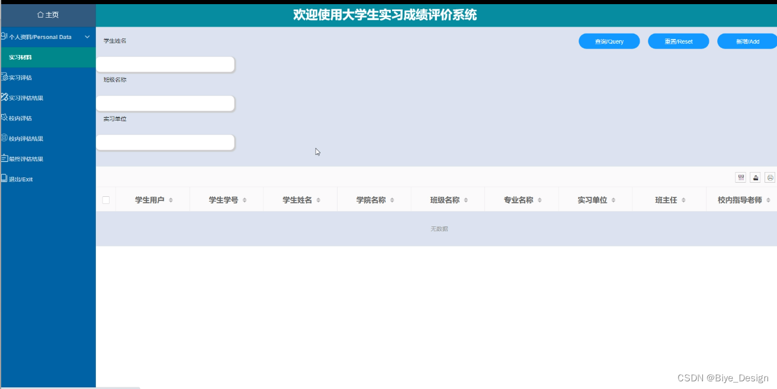Click the filter columns icon above the table
This screenshot has width=777, height=389.
point(740,177)
